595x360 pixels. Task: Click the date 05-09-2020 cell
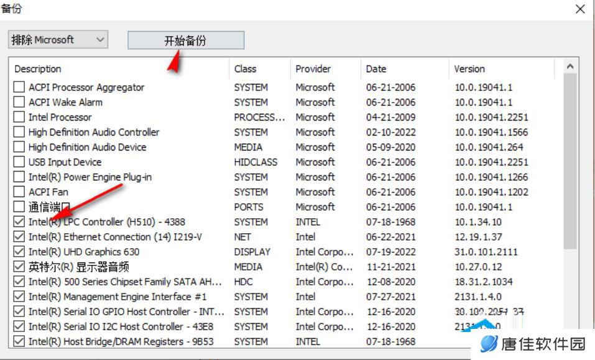click(x=390, y=147)
